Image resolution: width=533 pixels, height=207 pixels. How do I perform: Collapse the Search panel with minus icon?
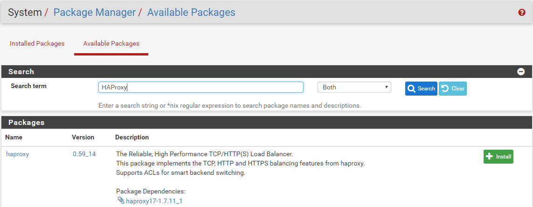click(x=521, y=72)
